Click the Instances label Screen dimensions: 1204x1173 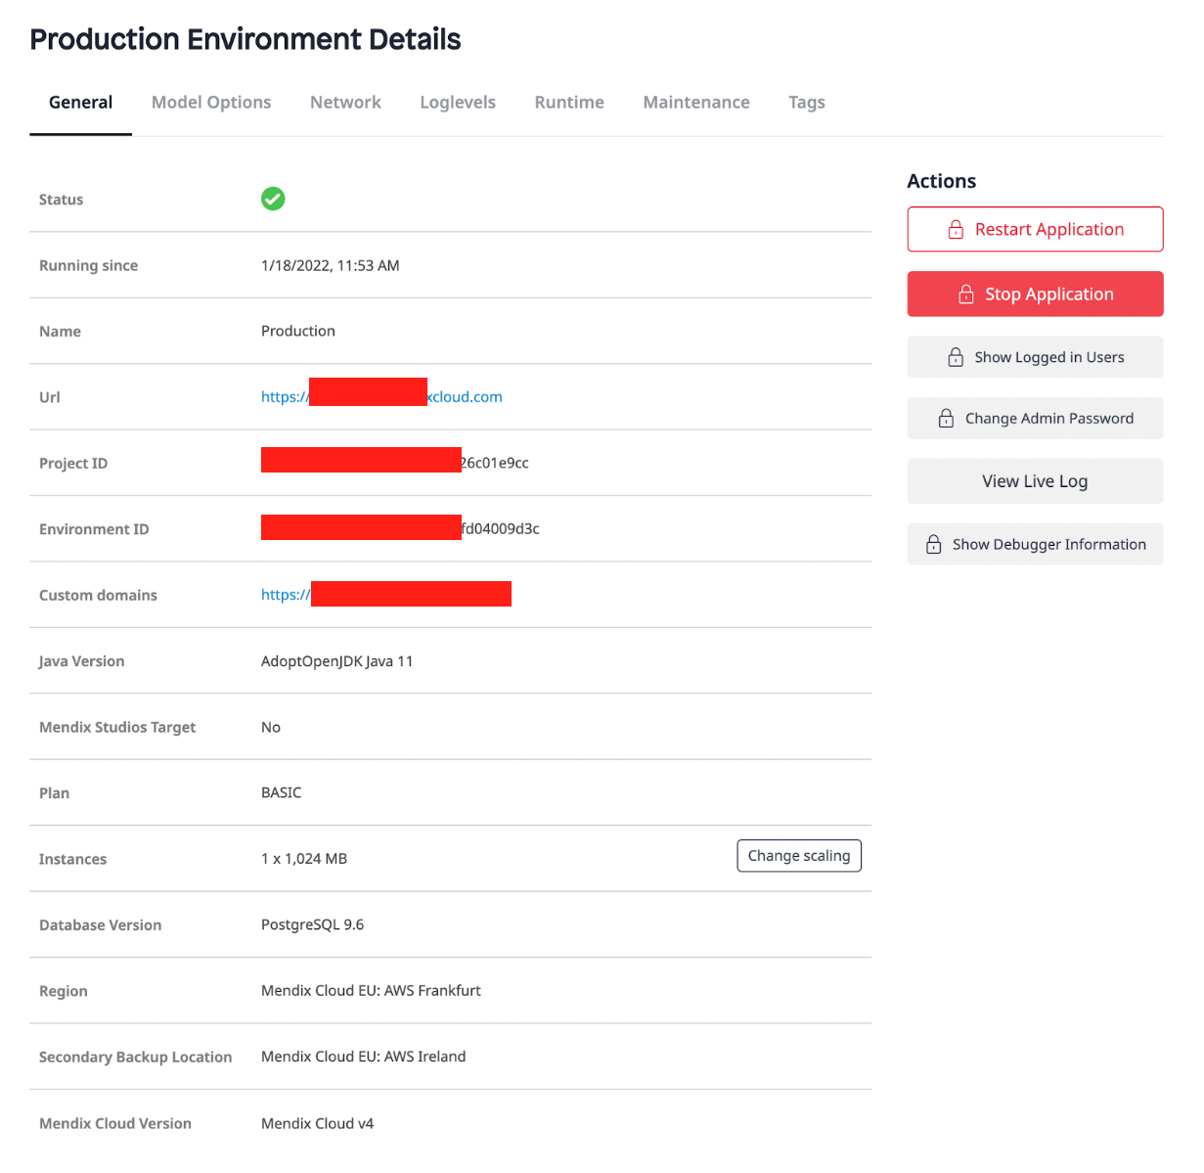72,859
